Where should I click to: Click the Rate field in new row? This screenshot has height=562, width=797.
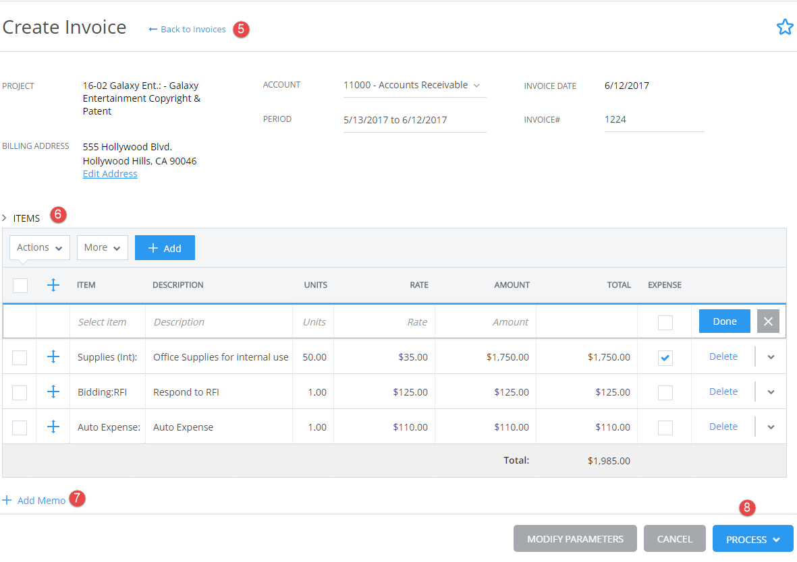point(384,322)
